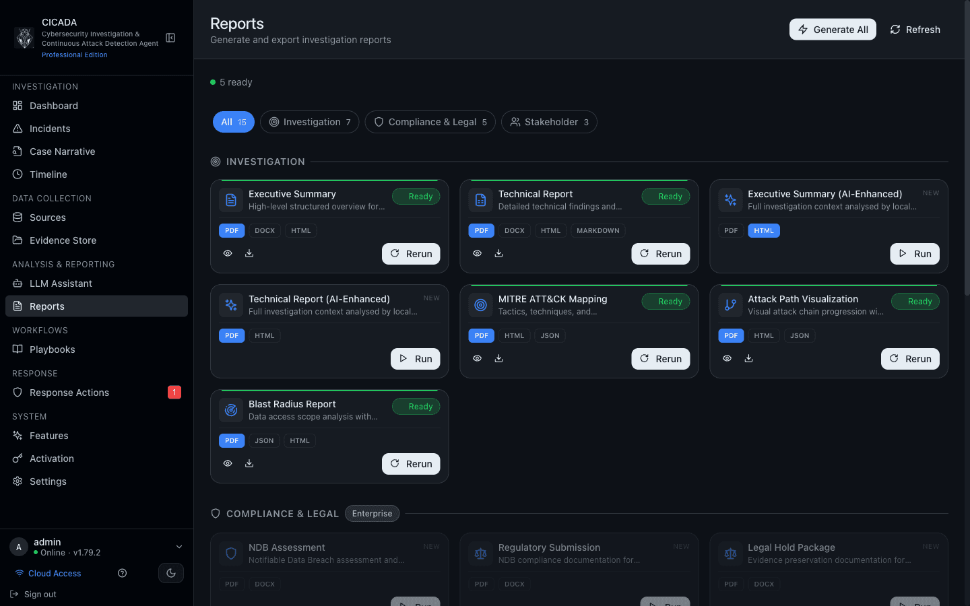Click the Regulatory Submission scales icon
The height and width of the screenshot is (606, 970).
point(480,553)
